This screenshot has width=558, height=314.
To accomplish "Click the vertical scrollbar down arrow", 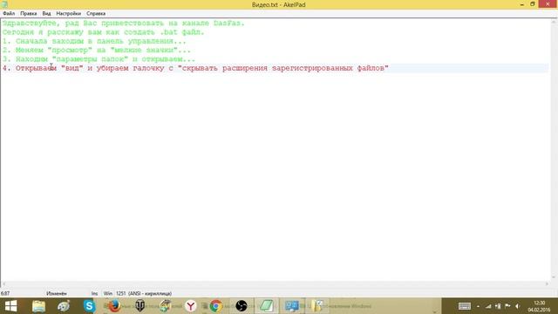I will (554, 277).
